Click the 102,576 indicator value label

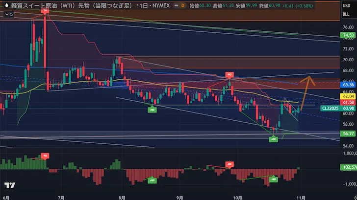[x=348, y=167]
